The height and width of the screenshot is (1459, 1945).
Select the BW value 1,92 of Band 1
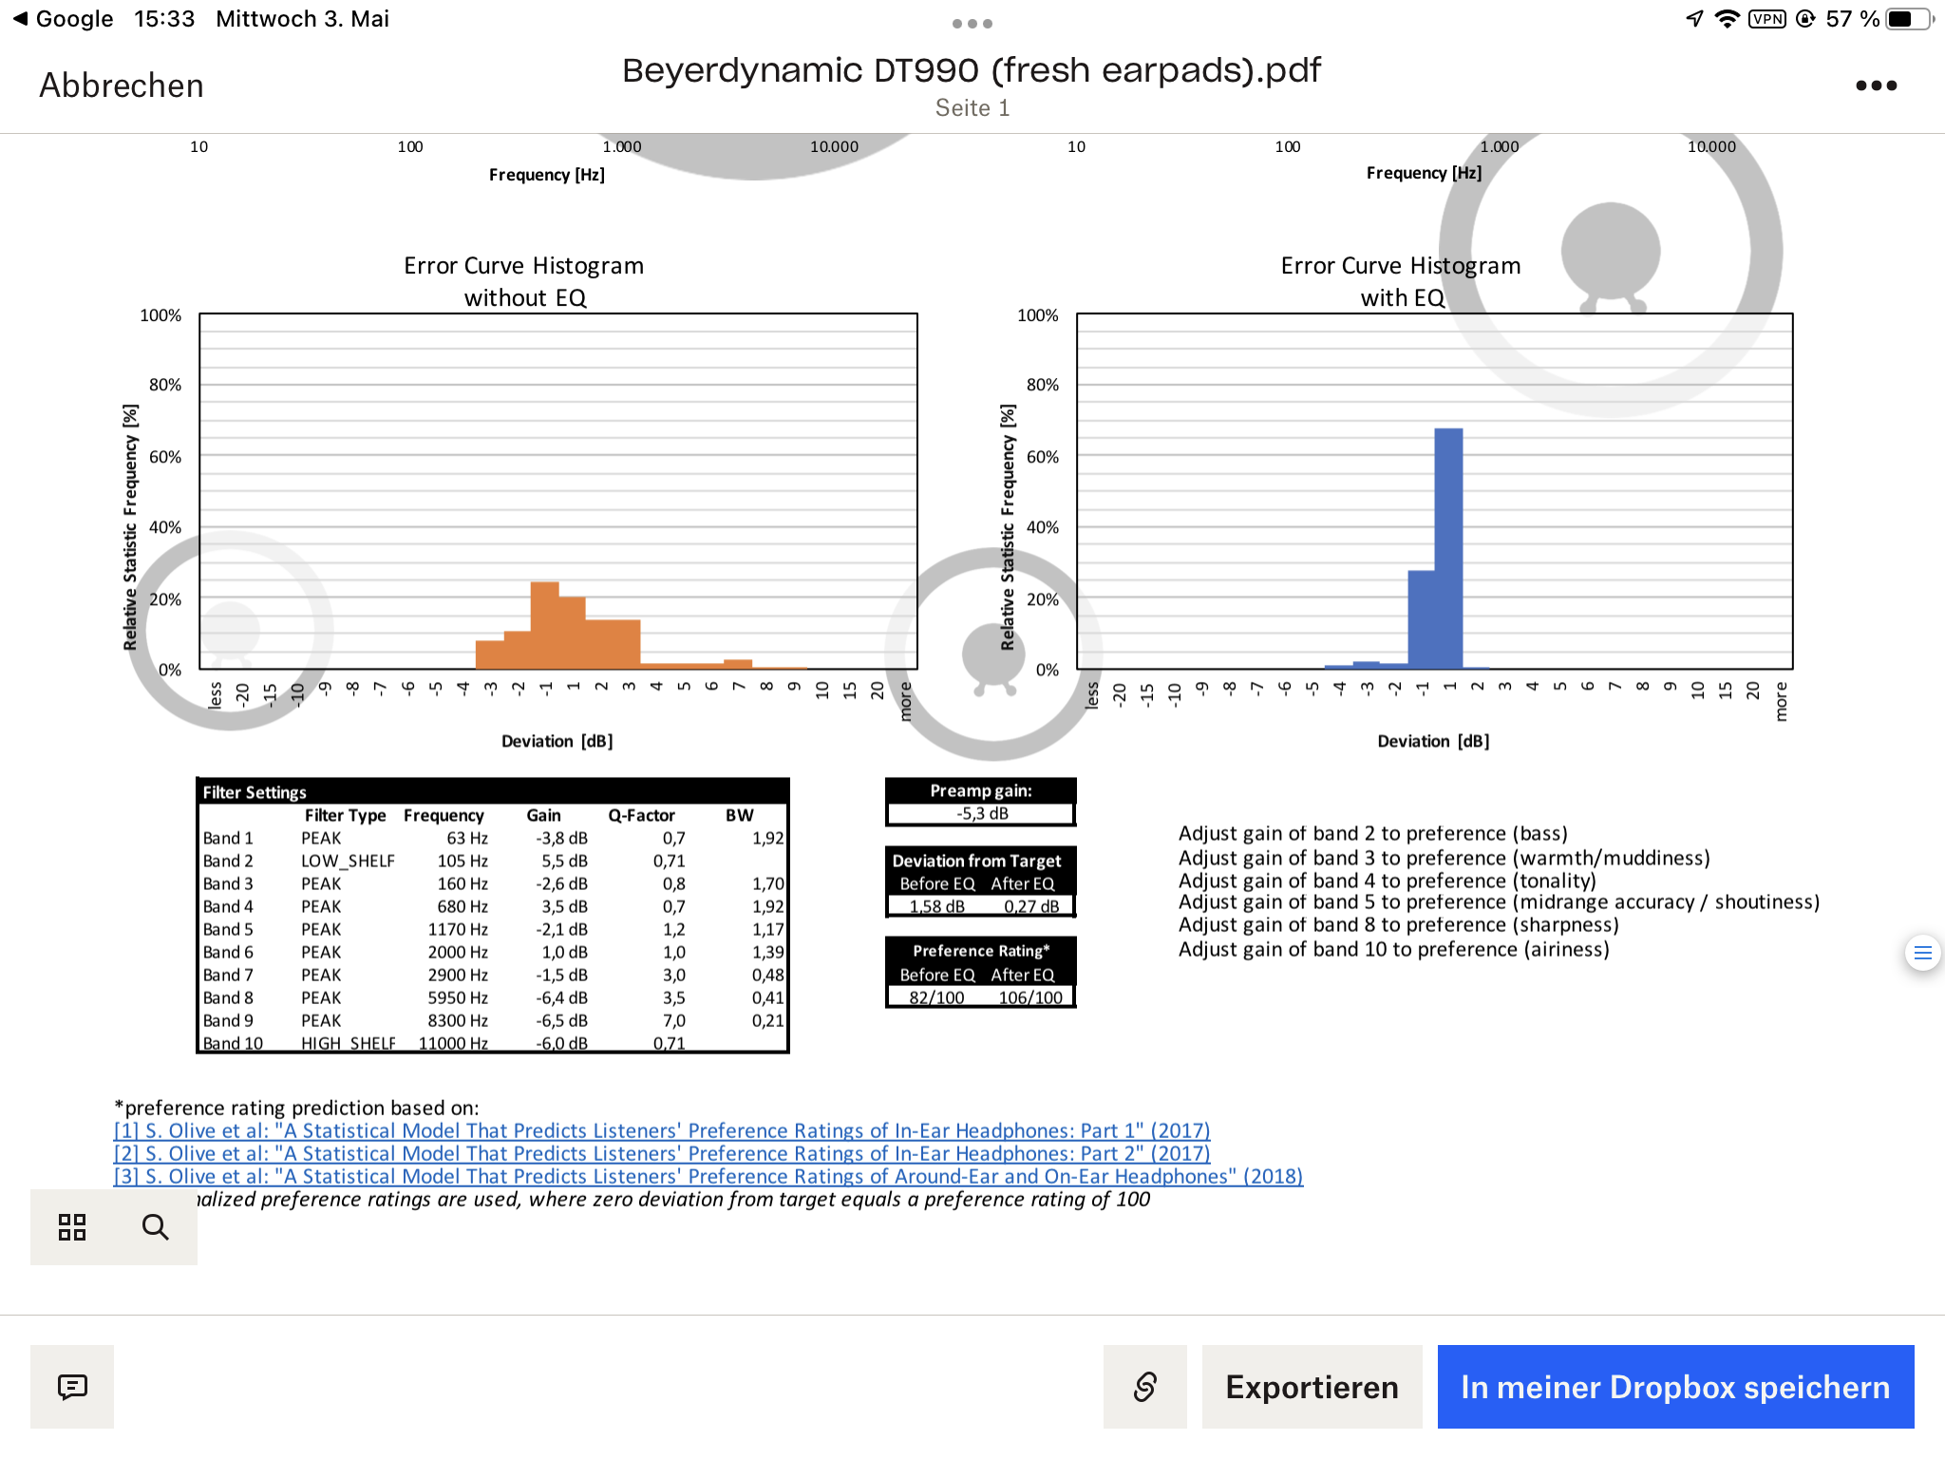768,838
